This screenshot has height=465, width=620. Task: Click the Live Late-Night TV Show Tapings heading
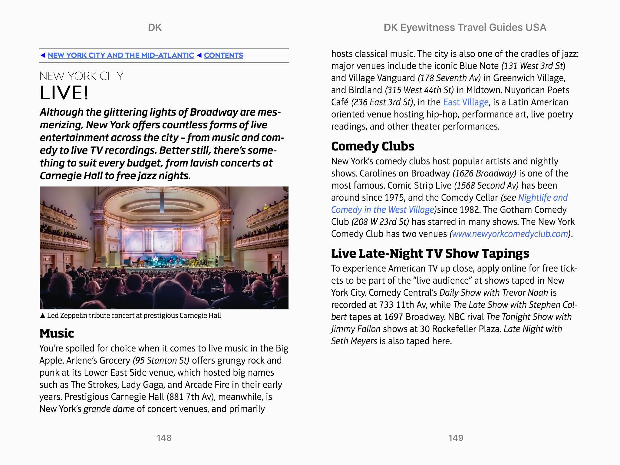tap(430, 253)
